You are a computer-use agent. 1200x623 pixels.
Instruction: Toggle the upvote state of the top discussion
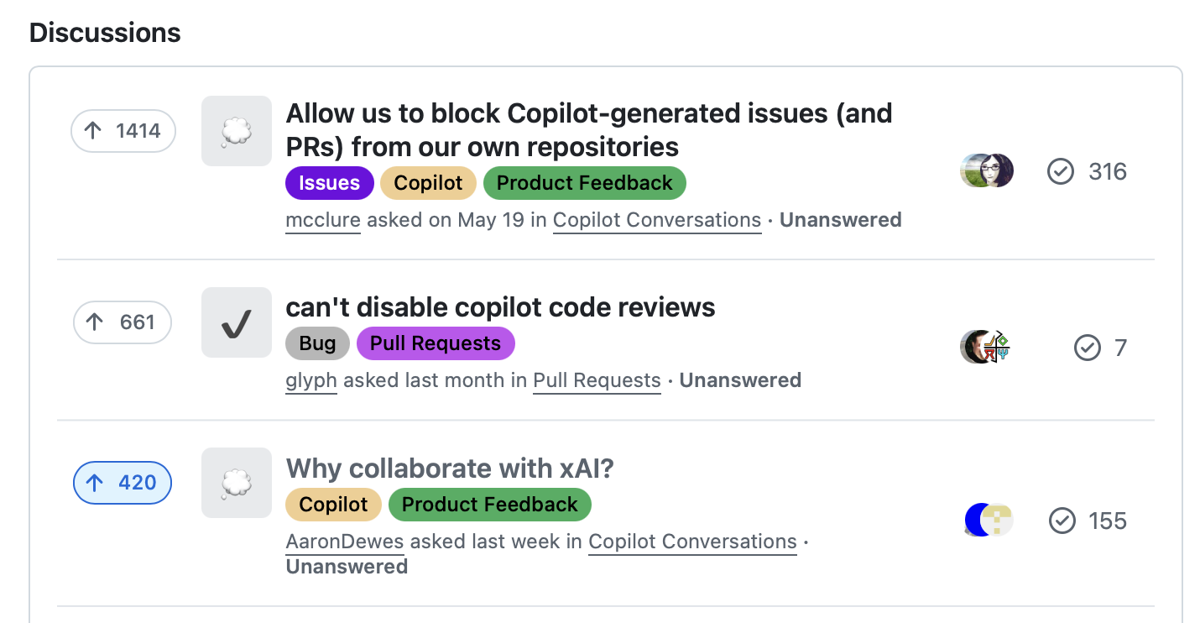[x=123, y=130]
